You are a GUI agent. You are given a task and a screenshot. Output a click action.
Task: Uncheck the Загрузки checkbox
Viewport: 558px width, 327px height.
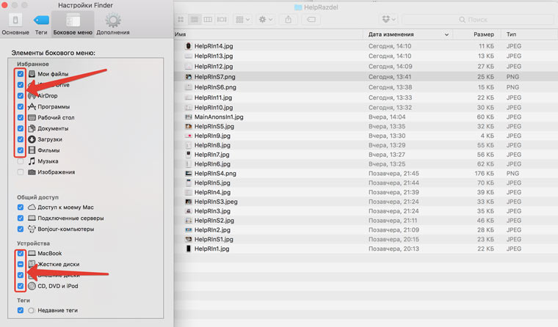point(21,139)
